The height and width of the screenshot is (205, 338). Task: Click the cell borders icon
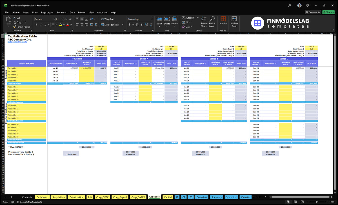53,25
